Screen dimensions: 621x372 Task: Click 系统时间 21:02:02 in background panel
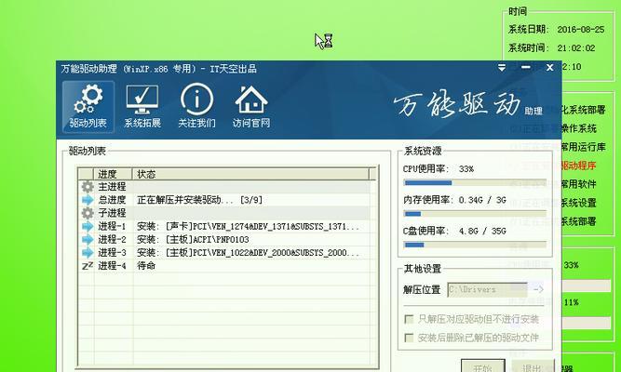coord(552,47)
